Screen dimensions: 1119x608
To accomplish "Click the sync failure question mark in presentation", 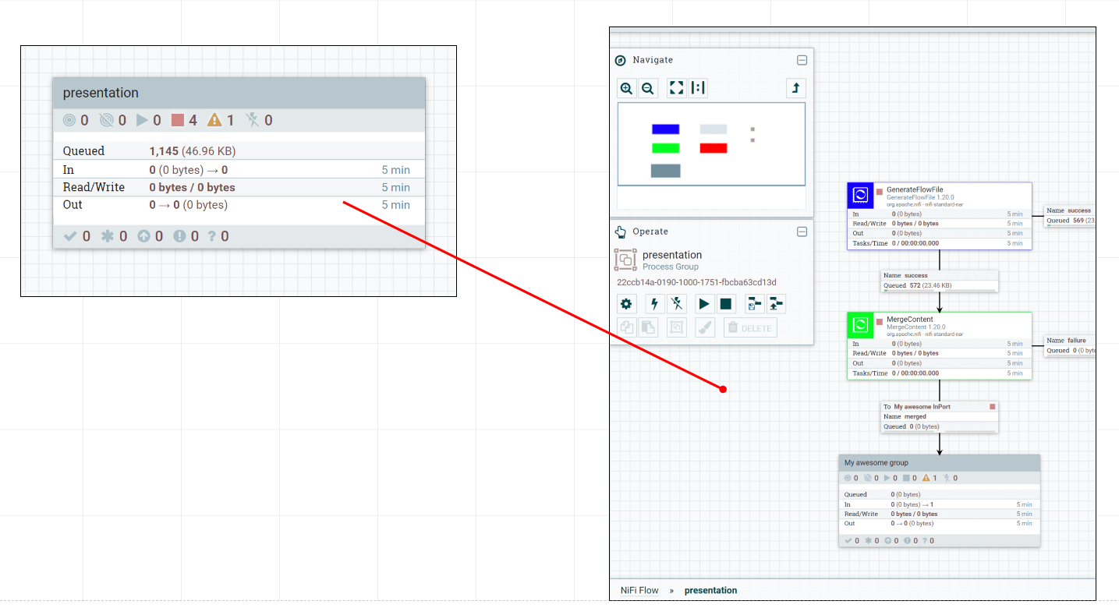I will tap(211, 236).
